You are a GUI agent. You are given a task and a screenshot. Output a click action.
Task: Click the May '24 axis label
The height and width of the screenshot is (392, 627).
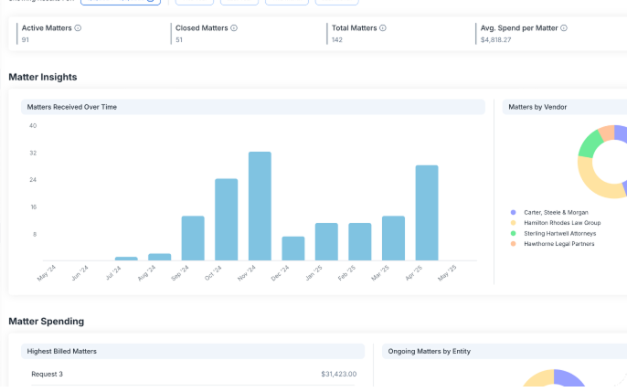pyautogui.click(x=47, y=273)
